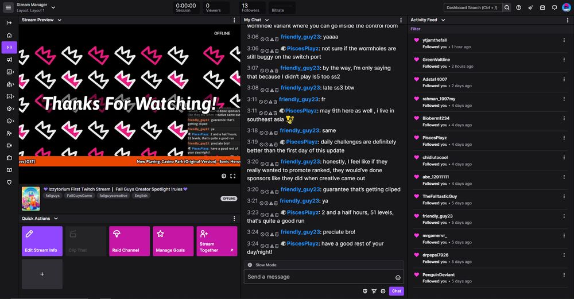Open the Creator Camp book sidebar icon

9,170
